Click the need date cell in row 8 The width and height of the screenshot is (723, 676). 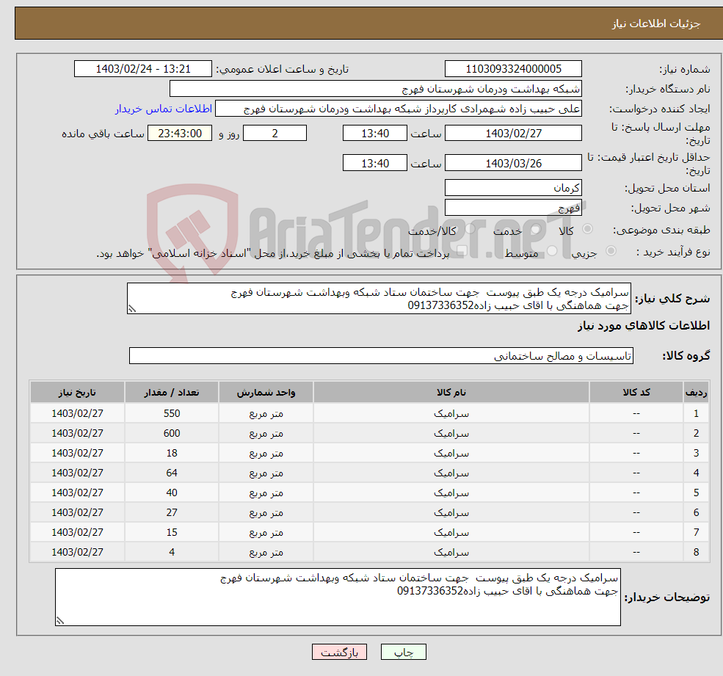pyautogui.click(x=78, y=552)
